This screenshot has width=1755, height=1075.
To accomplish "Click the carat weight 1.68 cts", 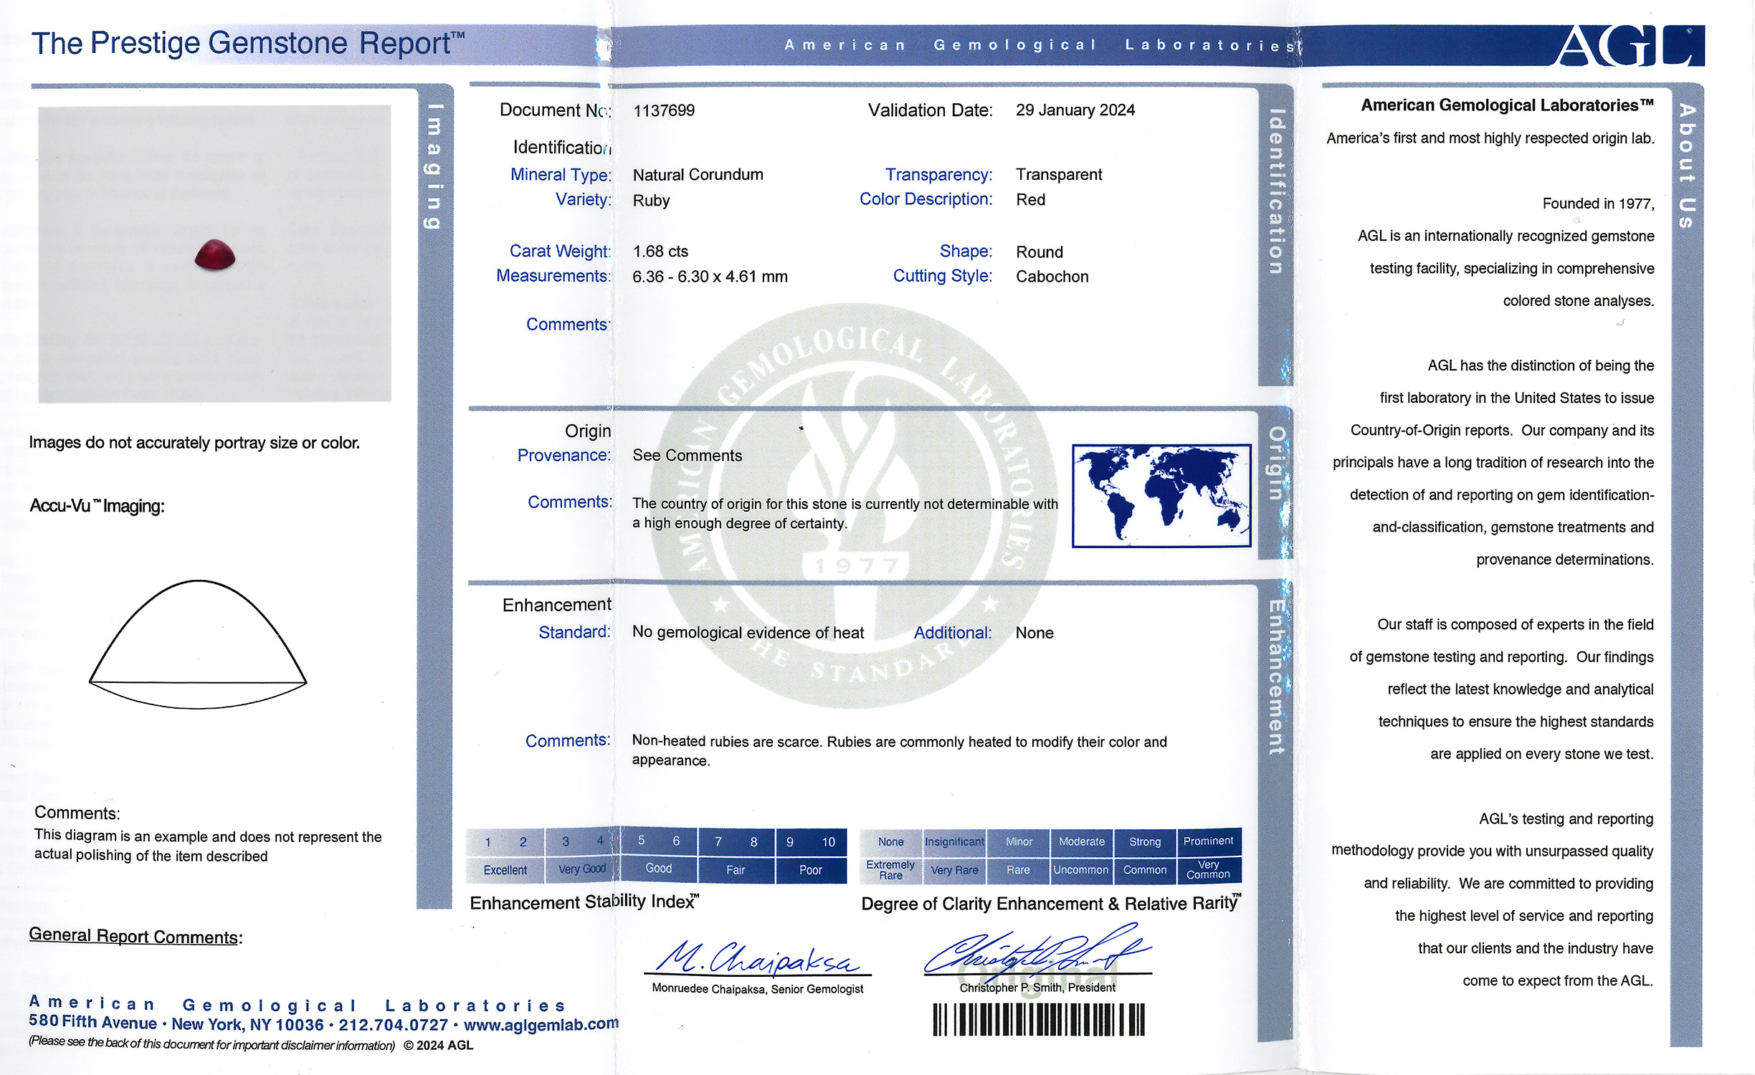I will (660, 252).
